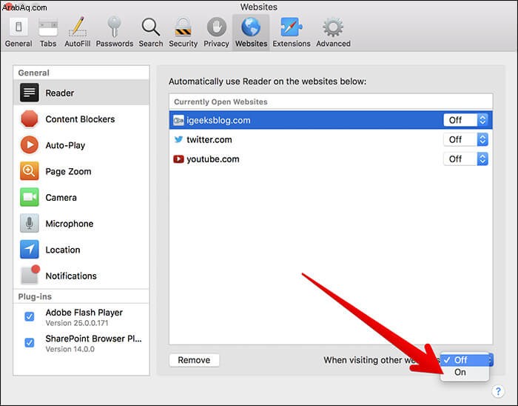Image resolution: width=518 pixels, height=406 pixels.
Task: Open the Extensions puzzle icon
Action: pyautogui.click(x=291, y=27)
